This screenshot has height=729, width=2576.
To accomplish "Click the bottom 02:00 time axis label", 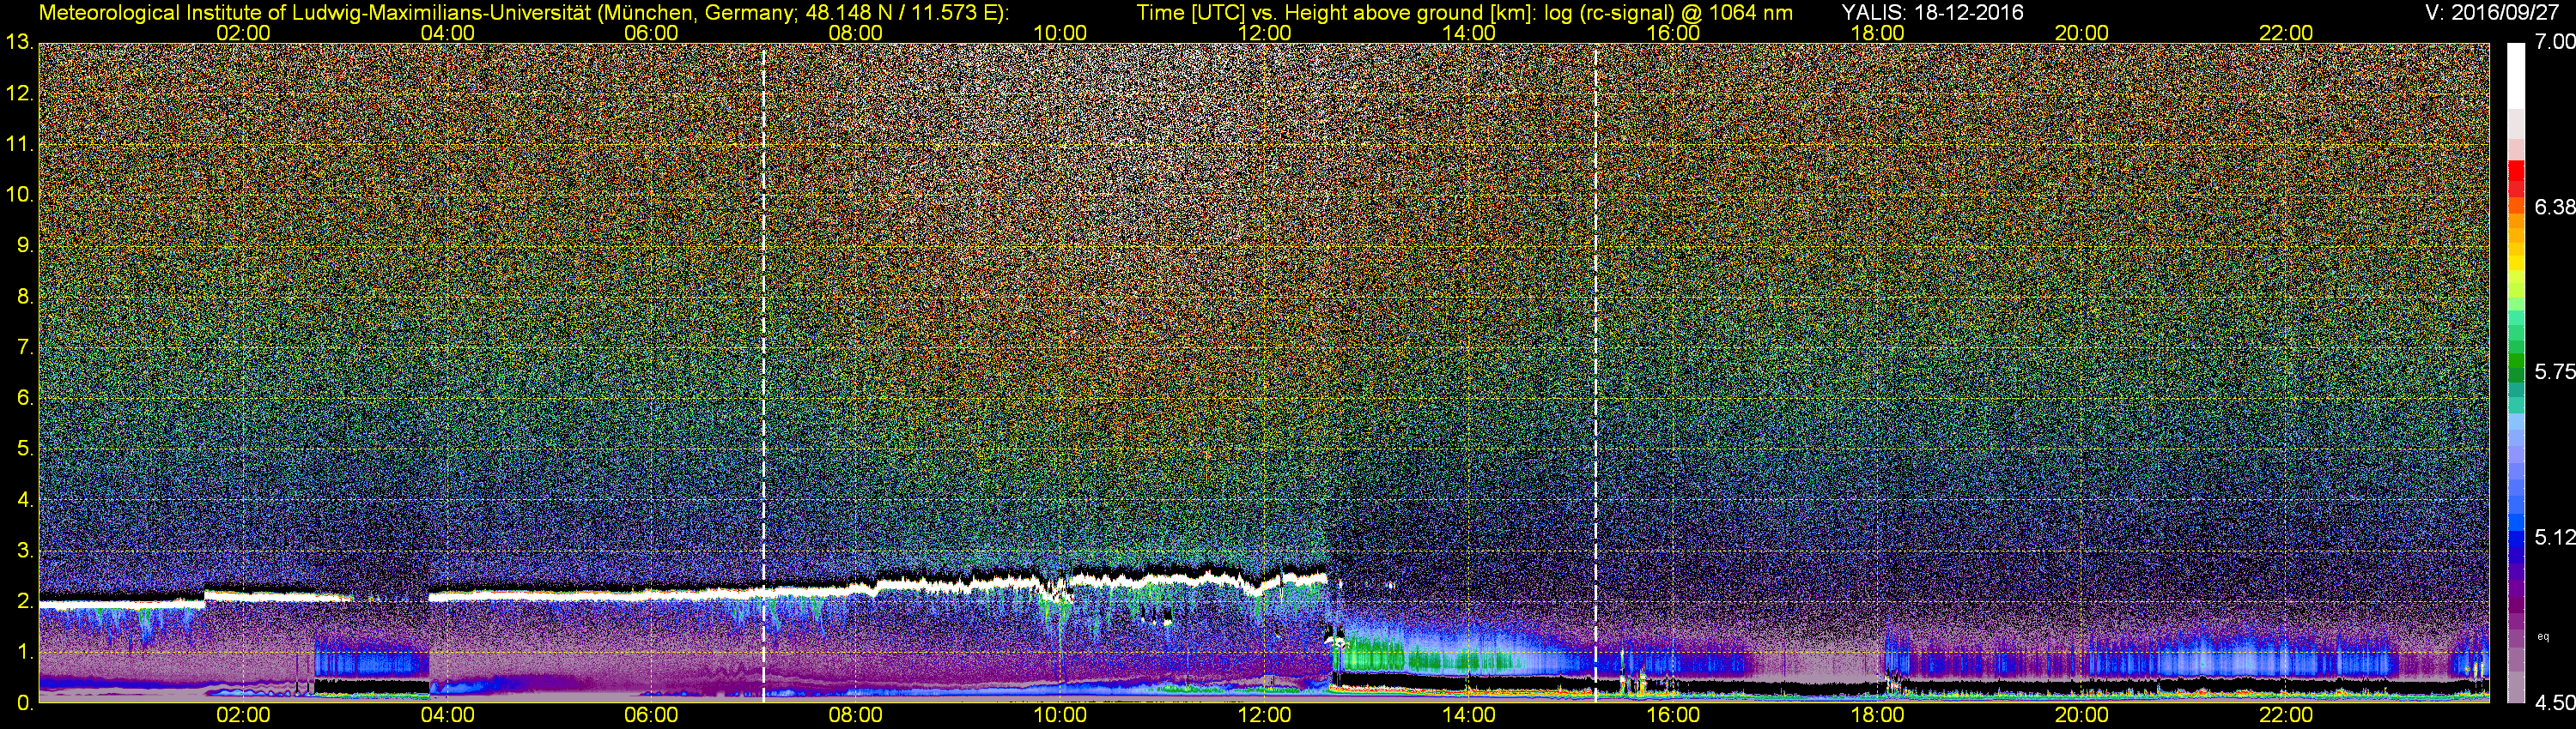I will 243,715.
